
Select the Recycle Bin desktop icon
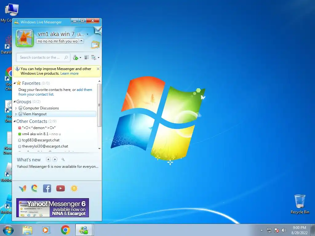[x=300, y=204]
